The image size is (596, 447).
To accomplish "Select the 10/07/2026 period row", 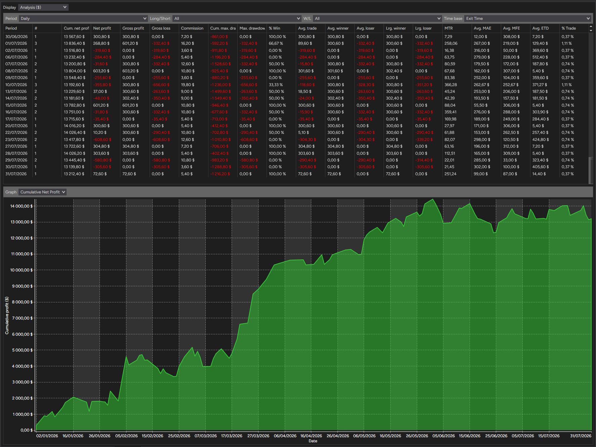I will click(x=296, y=85).
